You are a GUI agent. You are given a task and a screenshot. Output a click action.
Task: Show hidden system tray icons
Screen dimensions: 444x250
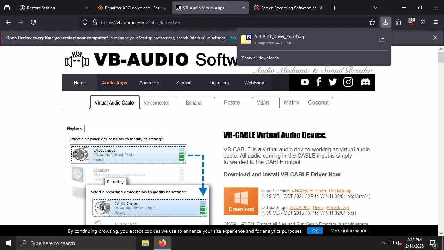click(382, 243)
